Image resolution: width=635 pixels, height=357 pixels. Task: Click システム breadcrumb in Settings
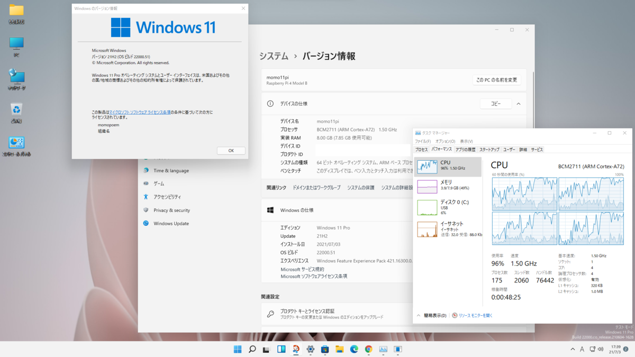point(274,56)
